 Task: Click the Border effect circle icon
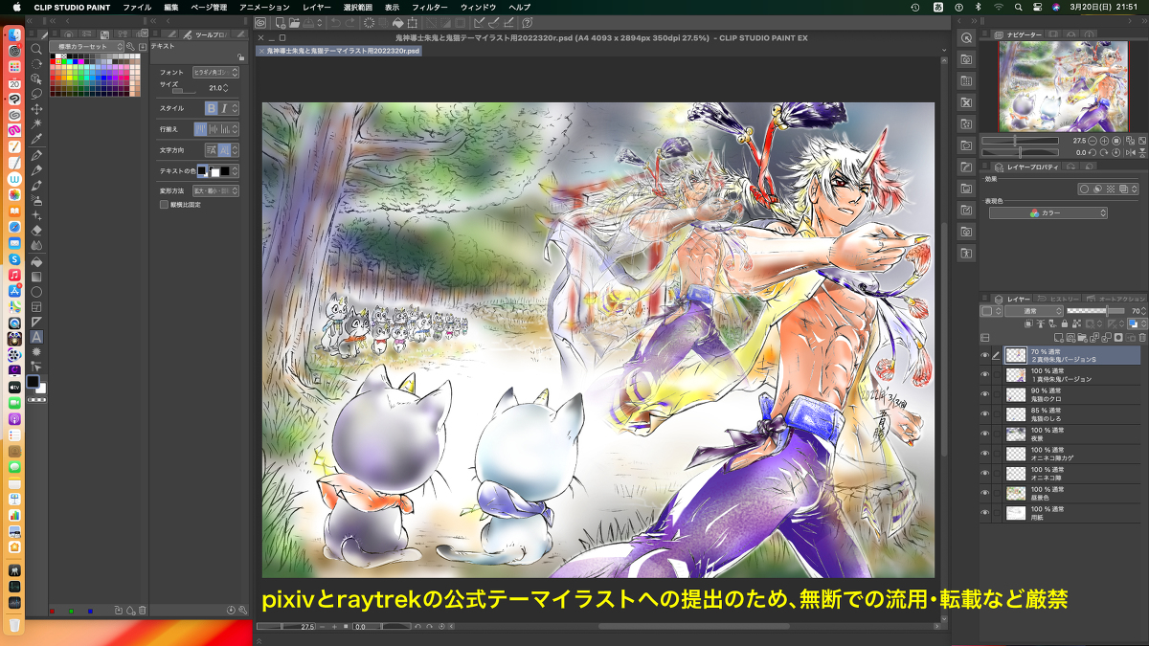click(1084, 189)
